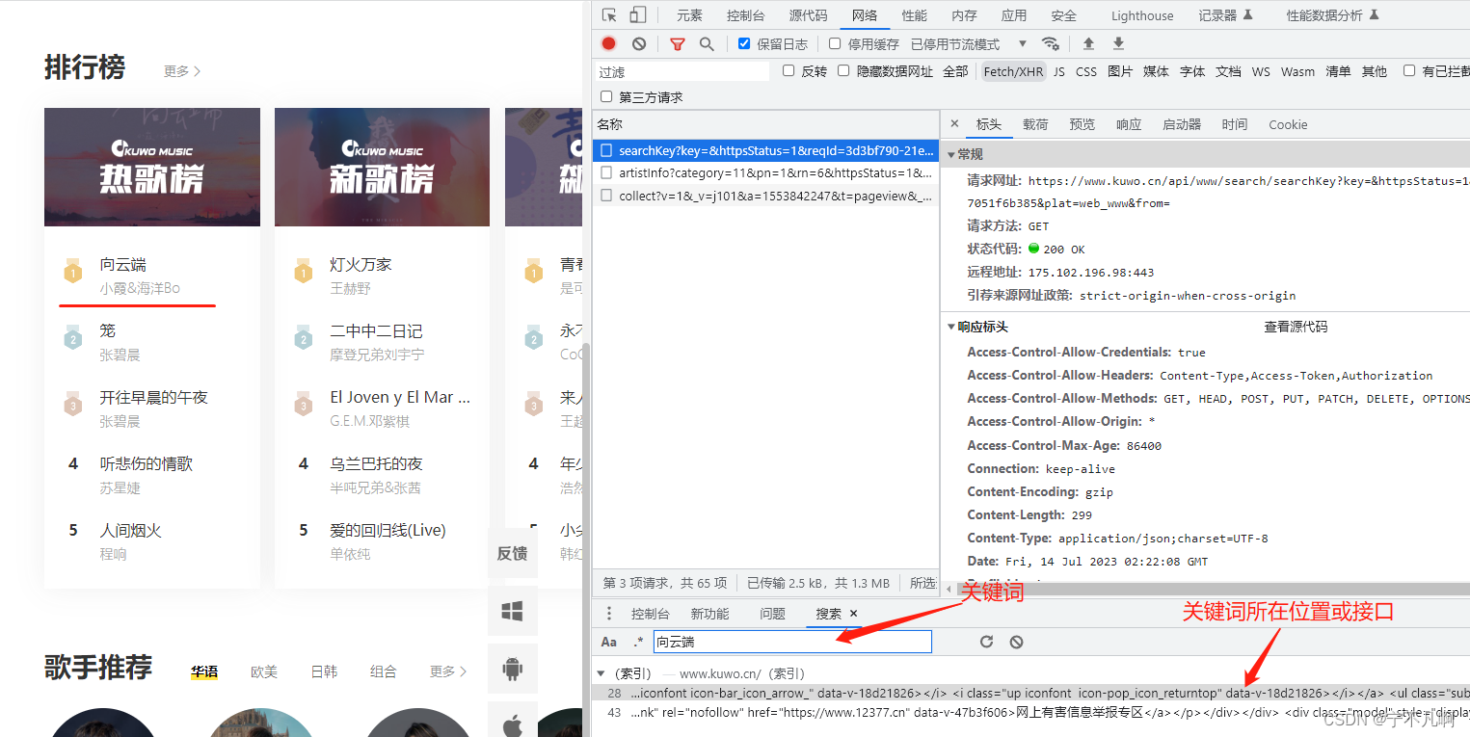The height and width of the screenshot is (737, 1470).
Task: Open 排行榜 更多 link
Action: pos(182,71)
